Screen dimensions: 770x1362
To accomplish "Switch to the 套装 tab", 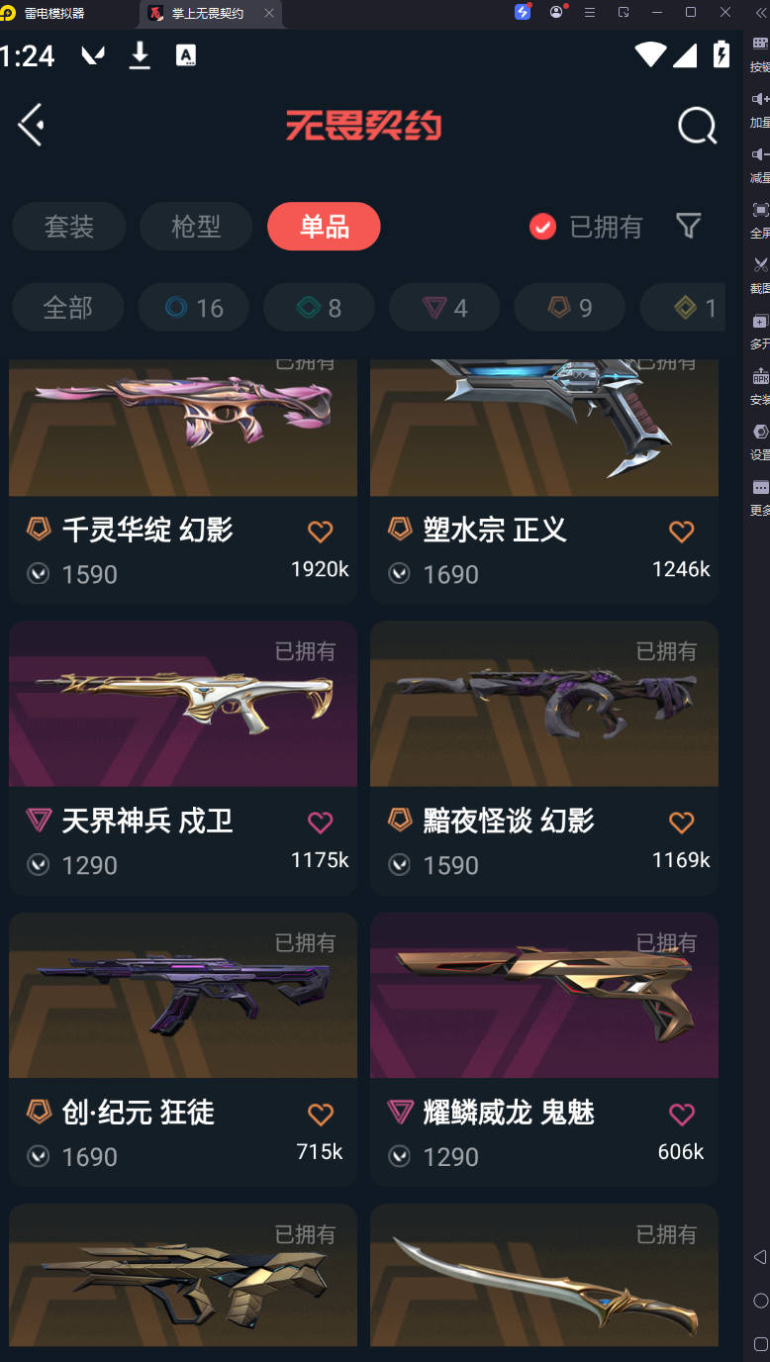I will coord(69,227).
